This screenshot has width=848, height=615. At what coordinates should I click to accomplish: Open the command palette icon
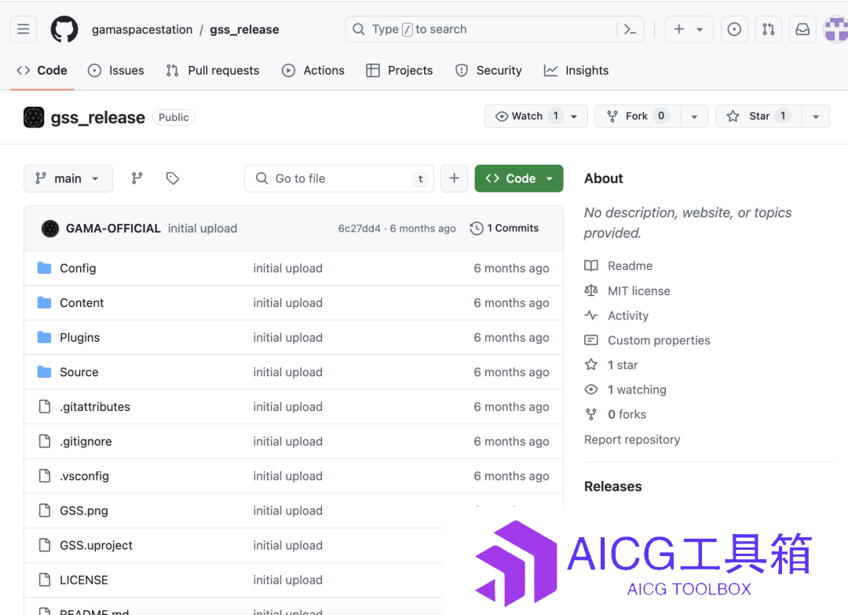point(630,29)
